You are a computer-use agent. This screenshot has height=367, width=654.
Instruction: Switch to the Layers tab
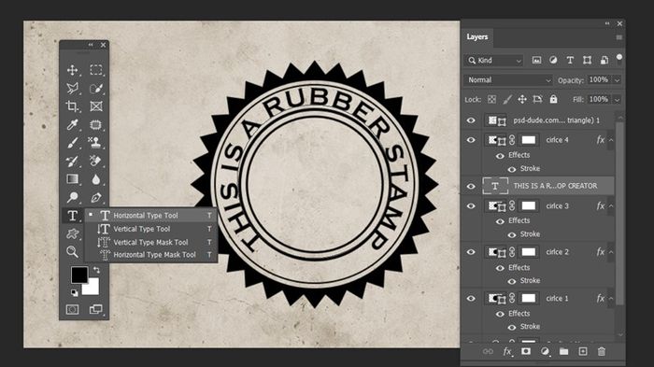477,37
